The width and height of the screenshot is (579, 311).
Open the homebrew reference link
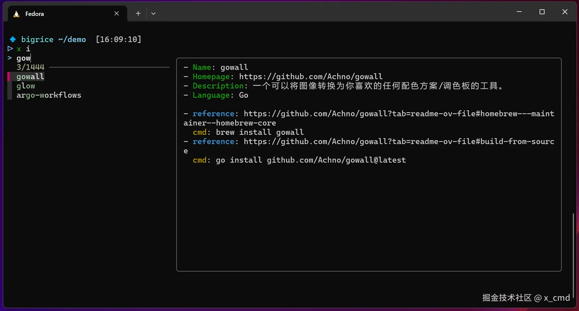click(369, 118)
